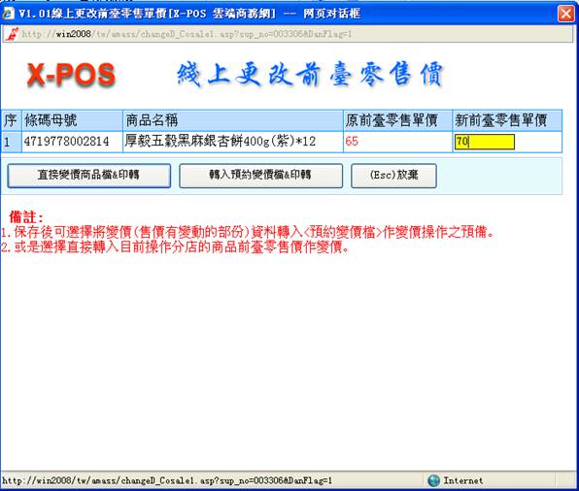Click 直接變價商品檔&印轉 button
This screenshot has width=579, height=491.
tap(89, 176)
